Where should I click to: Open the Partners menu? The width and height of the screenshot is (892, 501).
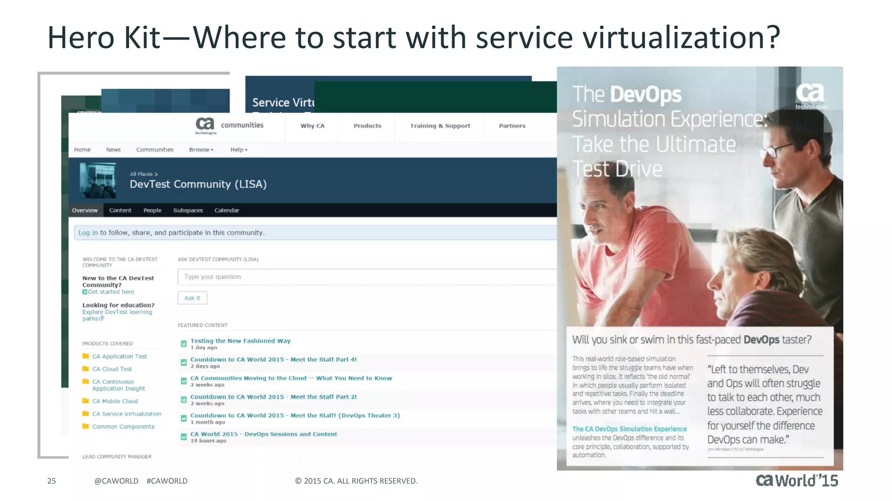[512, 126]
